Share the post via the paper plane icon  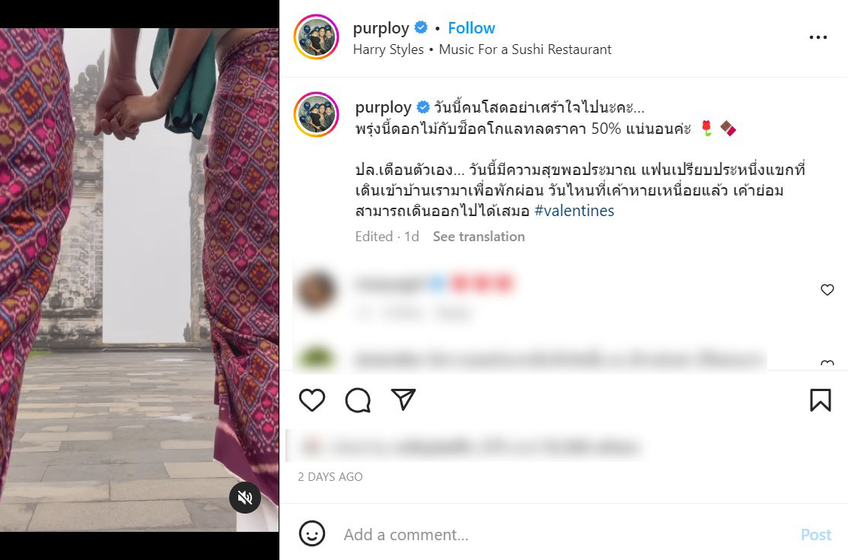tap(403, 399)
